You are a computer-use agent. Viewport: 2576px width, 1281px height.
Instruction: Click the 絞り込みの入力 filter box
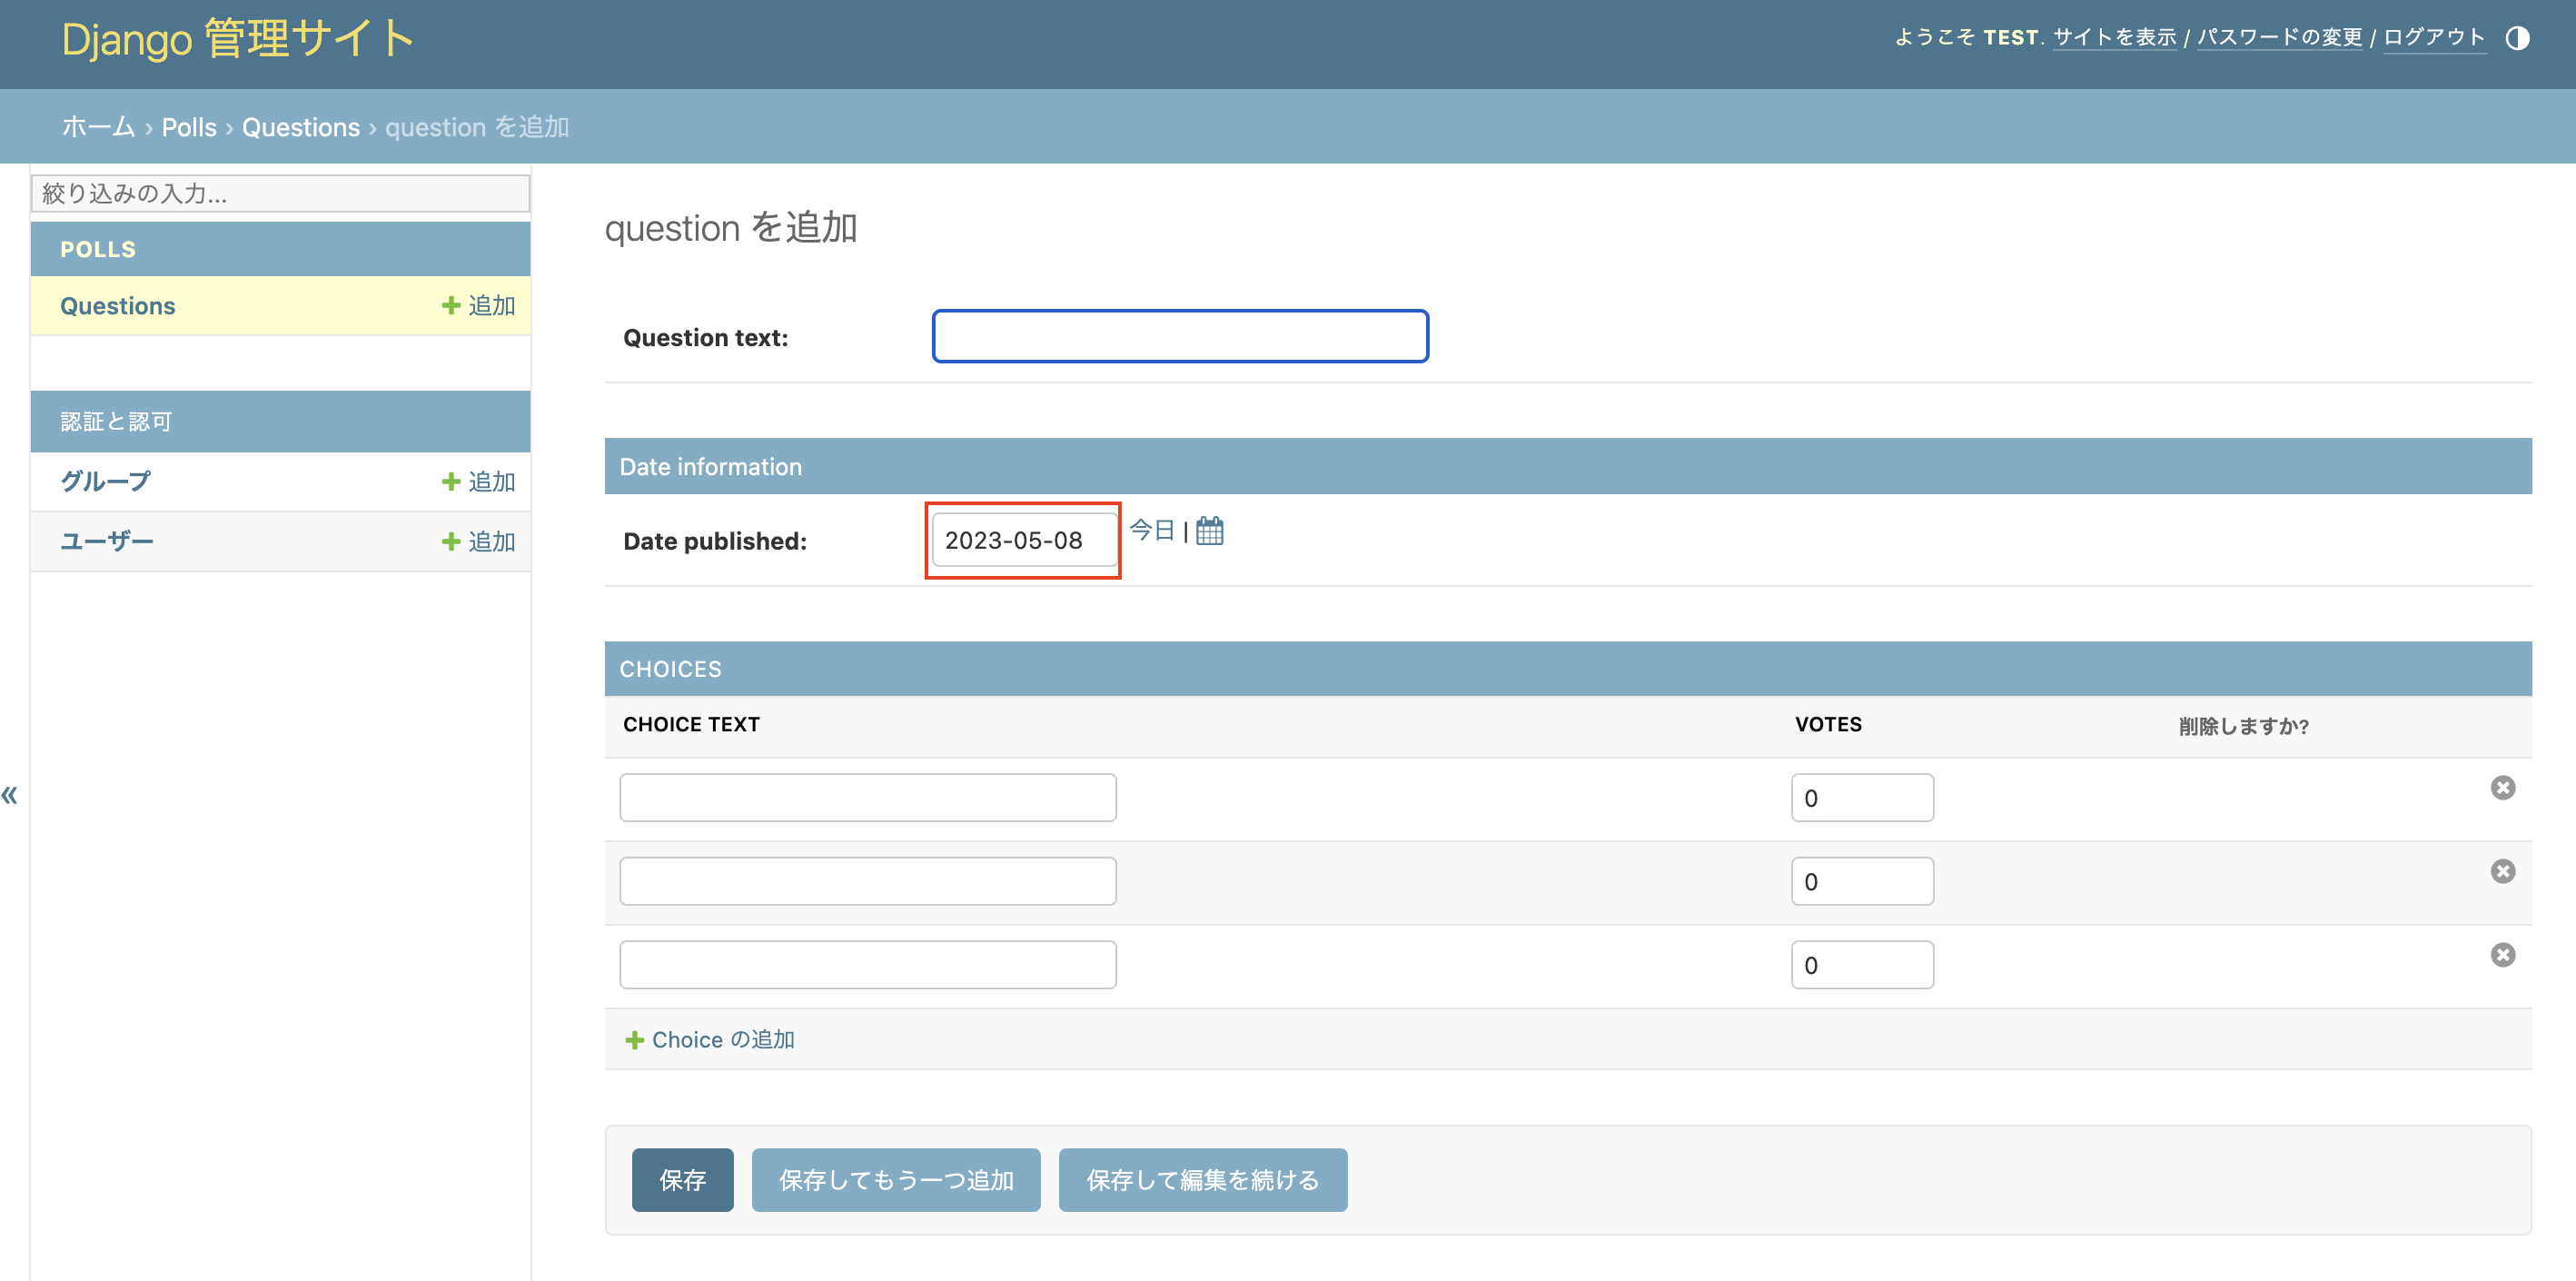[280, 193]
